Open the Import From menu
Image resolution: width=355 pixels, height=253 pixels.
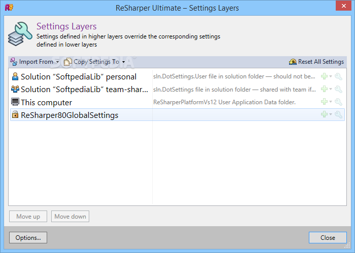pos(34,62)
